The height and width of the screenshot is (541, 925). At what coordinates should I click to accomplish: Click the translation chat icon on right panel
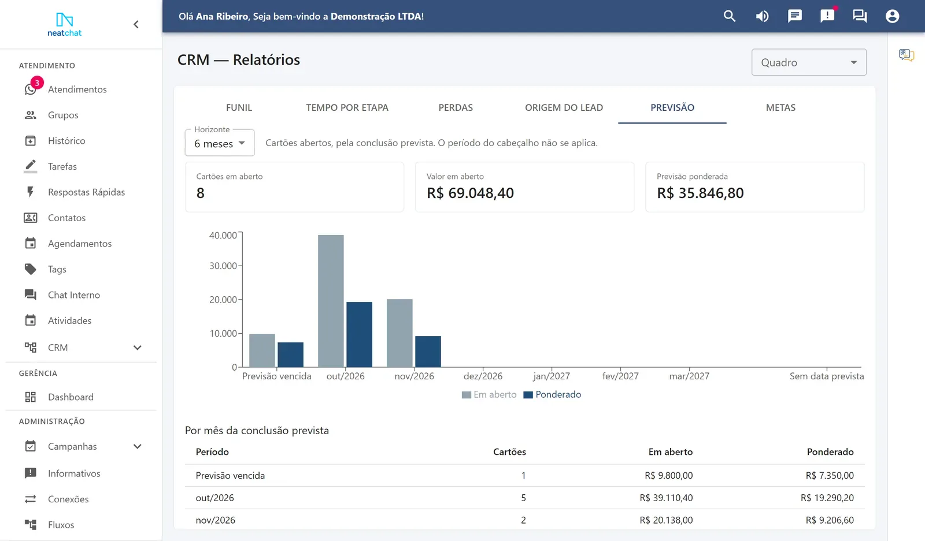point(906,55)
